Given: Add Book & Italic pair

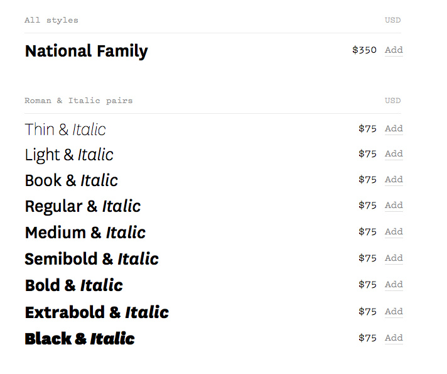Looking at the screenshot, I should click(394, 180).
